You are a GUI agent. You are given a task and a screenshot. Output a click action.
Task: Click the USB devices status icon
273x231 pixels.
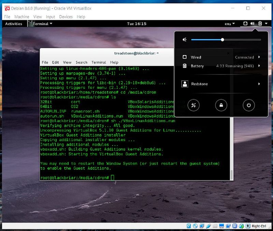(x=209, y=226)
